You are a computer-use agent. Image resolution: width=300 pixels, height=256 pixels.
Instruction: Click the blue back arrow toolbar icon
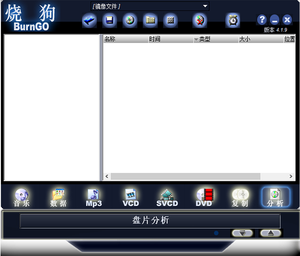pos(90,20)
